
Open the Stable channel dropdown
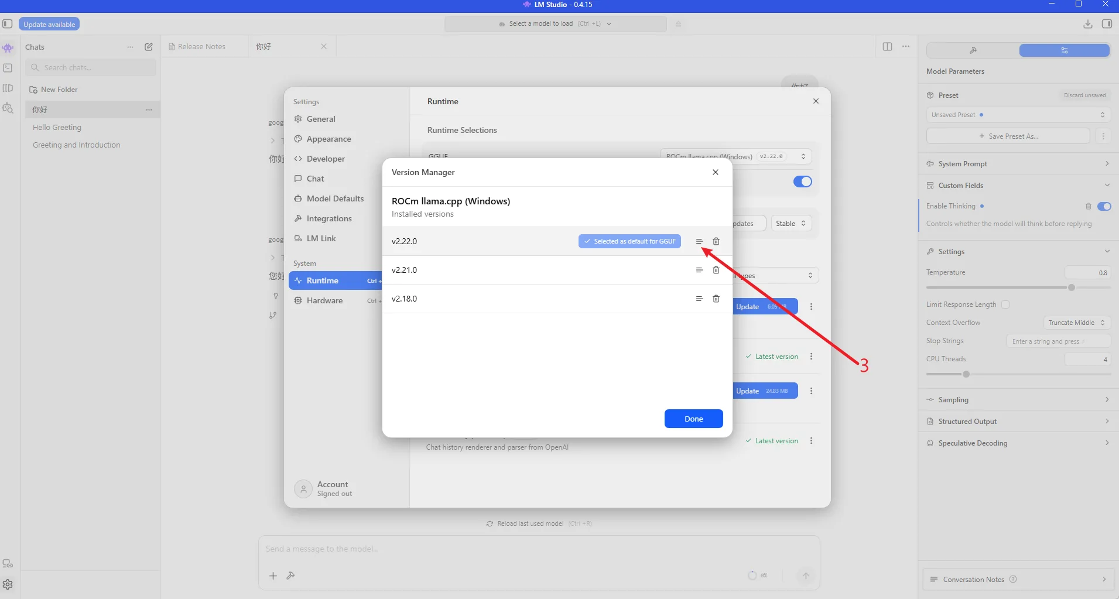[x=791, y=223]
